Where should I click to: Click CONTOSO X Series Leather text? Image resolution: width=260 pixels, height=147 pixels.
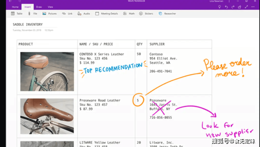click(x=102, y=54)
